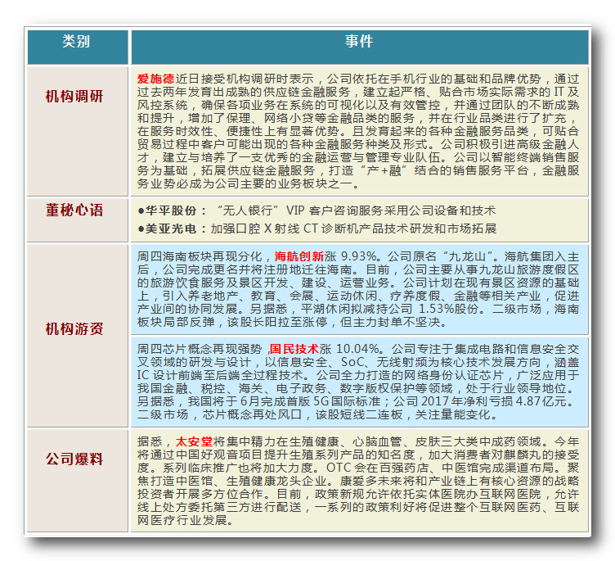The height and width of the screenshot is (561, 615).
Task: Select the 董秘心语 category cell
Action: [x=75, y=210]
